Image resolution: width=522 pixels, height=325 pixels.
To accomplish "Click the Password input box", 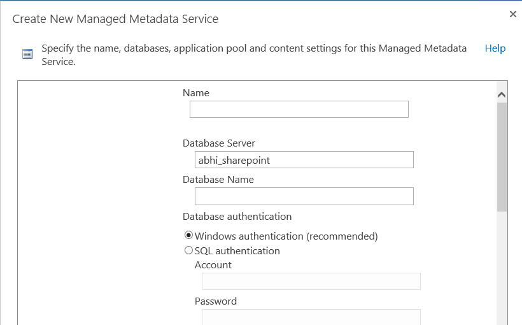I will pyautogui.click(x=311, y=317).
